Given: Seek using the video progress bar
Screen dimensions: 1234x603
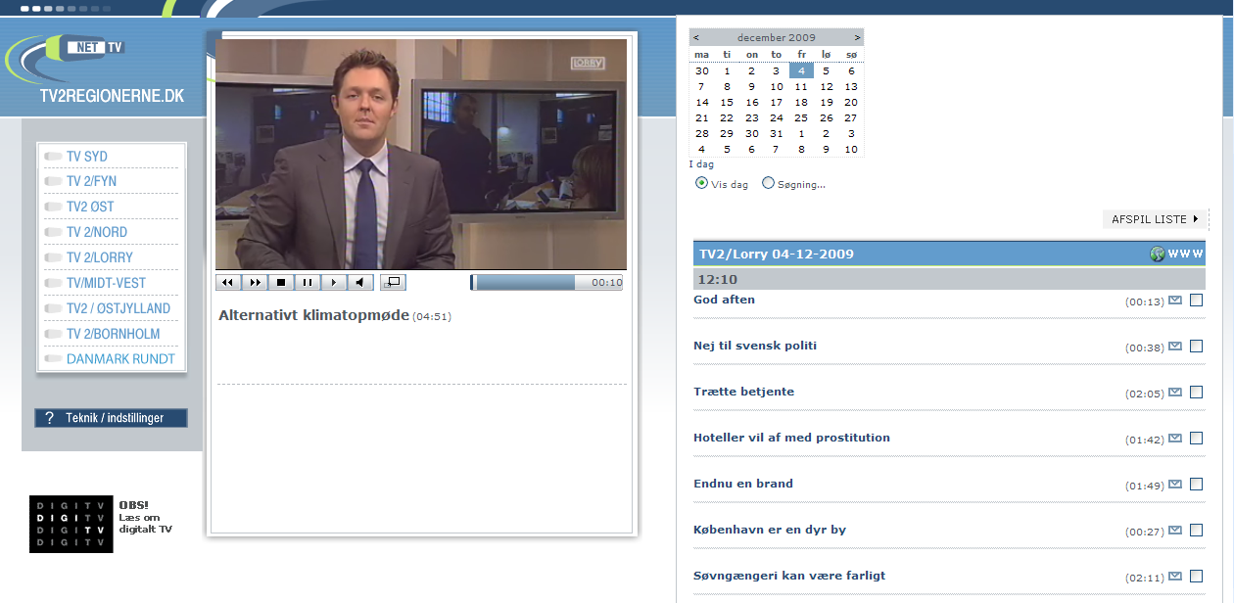Looking at the screenshot, I should [x=546, y=283].
